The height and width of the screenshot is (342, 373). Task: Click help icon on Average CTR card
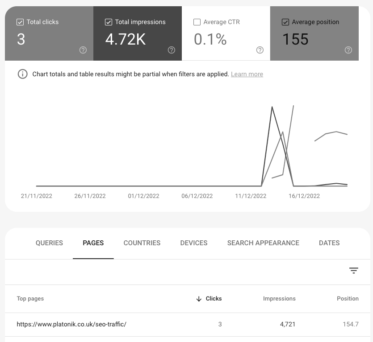click(x=260, y=50)
